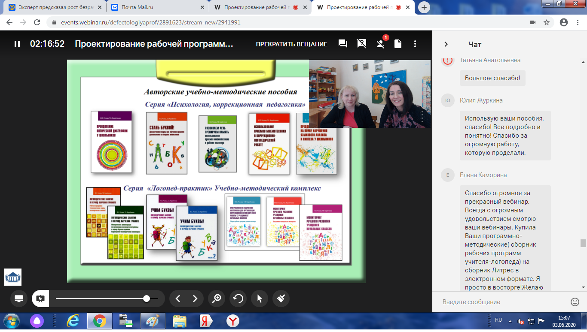Click the rotate/undo arrow icon
The height and width of the screenshot is (332, 587).
pyautogui.click(x=238, y=299)
